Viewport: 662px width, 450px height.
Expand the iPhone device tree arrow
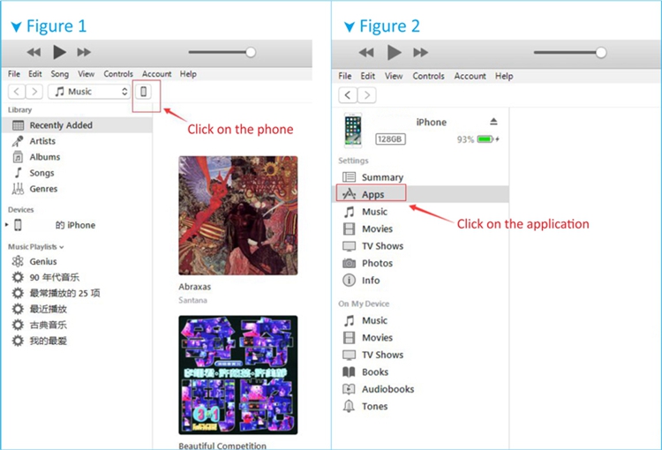click(x=7, y=225)
